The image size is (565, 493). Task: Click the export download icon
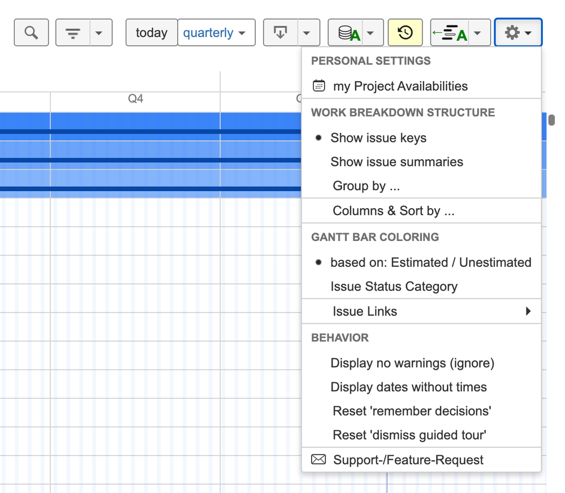point(281,32)
